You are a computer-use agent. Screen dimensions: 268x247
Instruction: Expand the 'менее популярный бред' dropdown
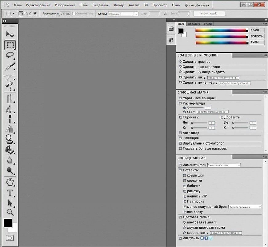[245, 207]
